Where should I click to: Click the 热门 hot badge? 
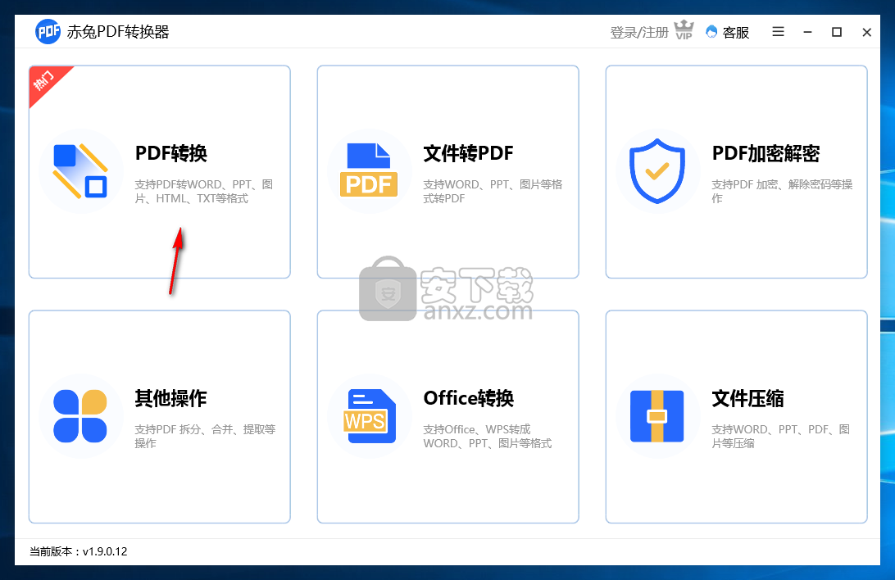pyautogui.click(x=44, y=80)
